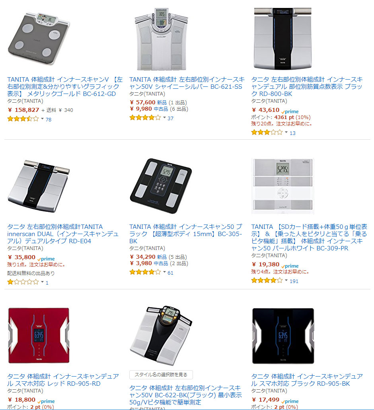
Task: Open the BC-621-SS shiny silver scale image
Action: tap(161, 39)
